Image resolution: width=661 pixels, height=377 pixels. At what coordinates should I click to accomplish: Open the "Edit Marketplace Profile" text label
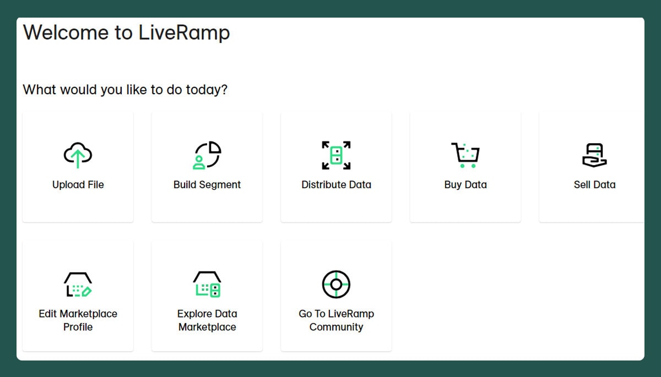pyautogui.click(x=78, y=320)
